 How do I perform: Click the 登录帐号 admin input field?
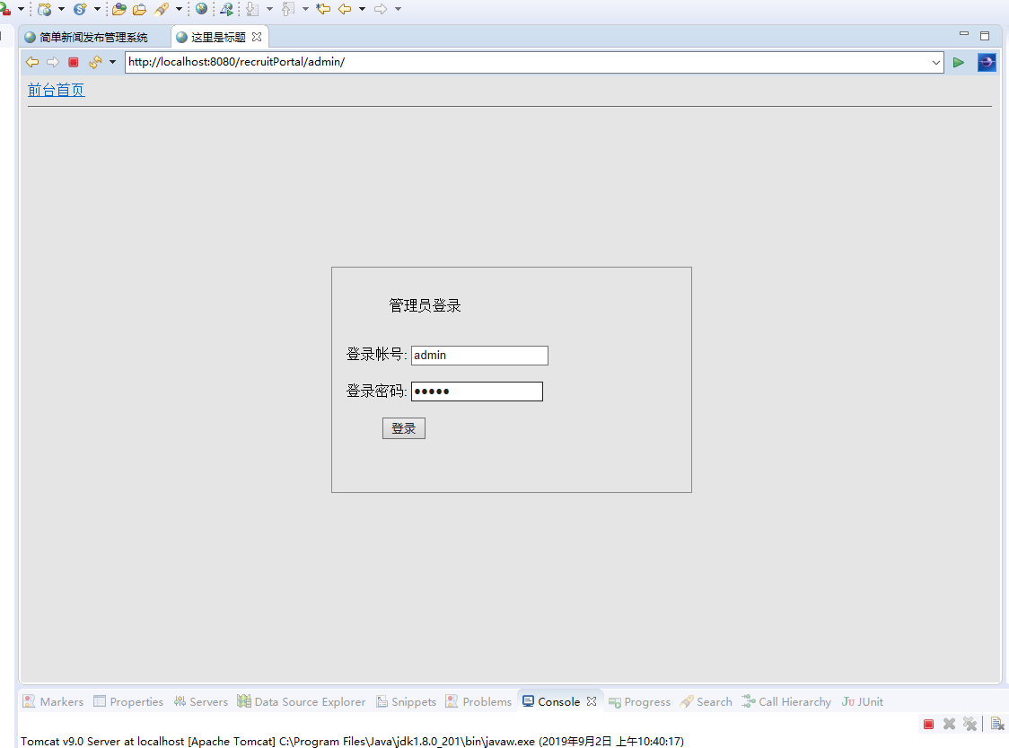tap(478, 355)
